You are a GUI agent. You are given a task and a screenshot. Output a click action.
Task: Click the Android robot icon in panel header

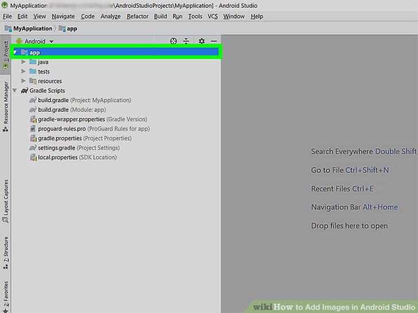click(19, 41)
